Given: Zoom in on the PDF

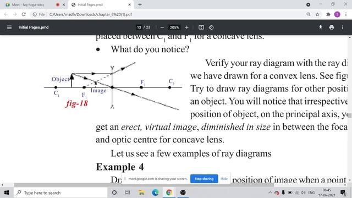Looking at the screenshot, I should [186, 28].
